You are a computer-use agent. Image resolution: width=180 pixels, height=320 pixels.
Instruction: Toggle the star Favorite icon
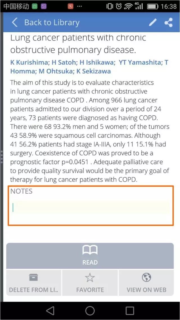(90, 278)
